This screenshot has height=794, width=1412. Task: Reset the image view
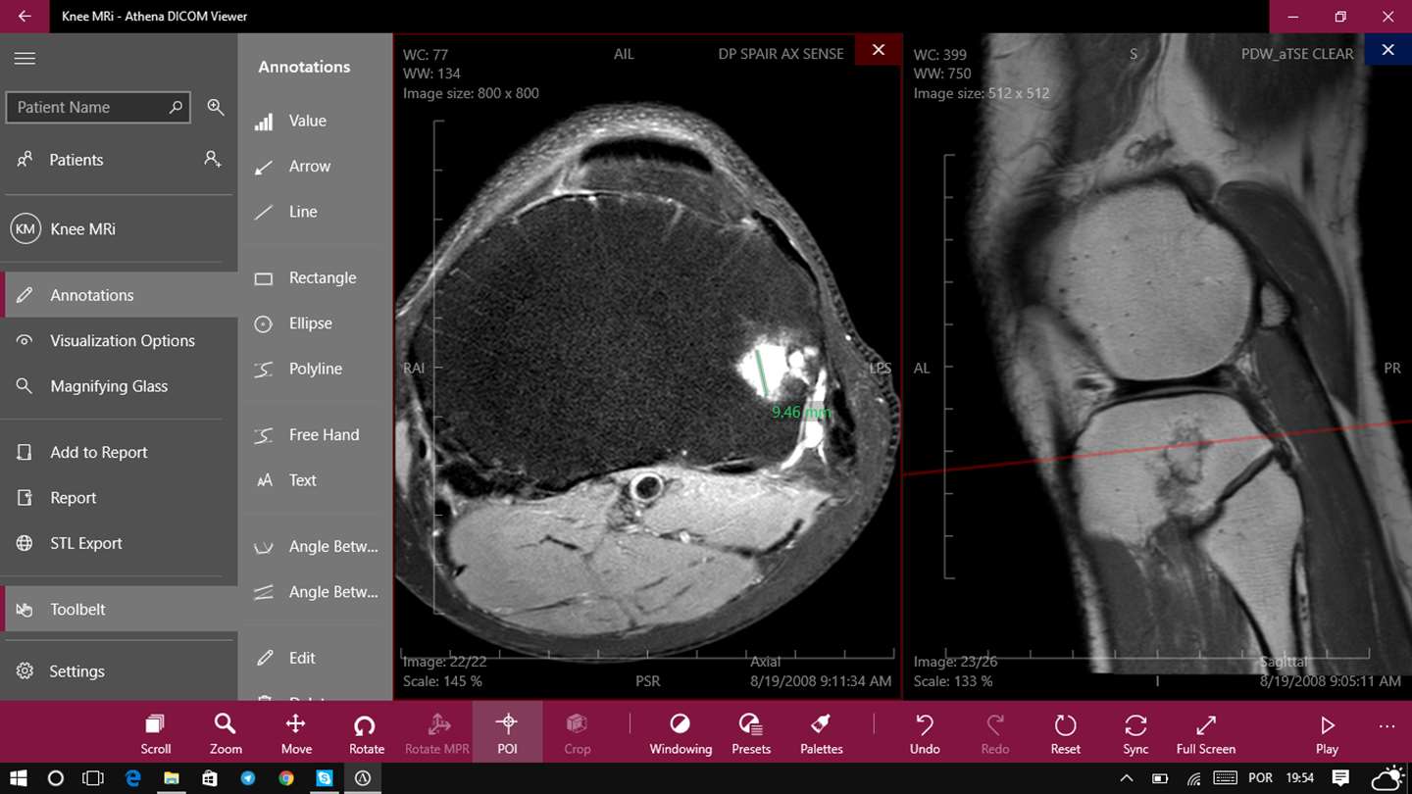coord(1066,733)
